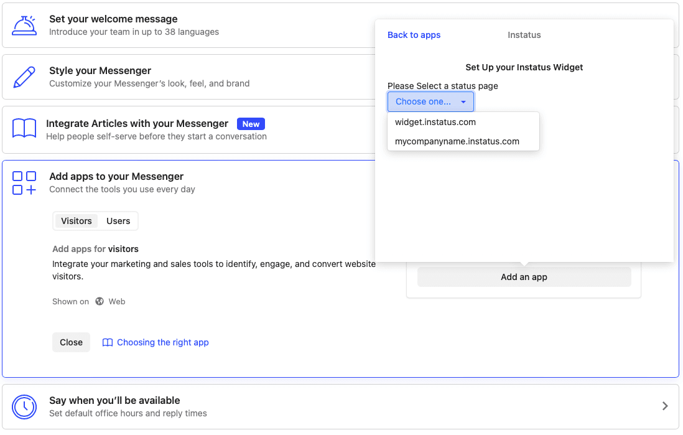Image resolution: width=683 pixels, height=435 pixels.
Task: Choose mycompanyname.instatus.com as the status page
Action: (457, 141)
